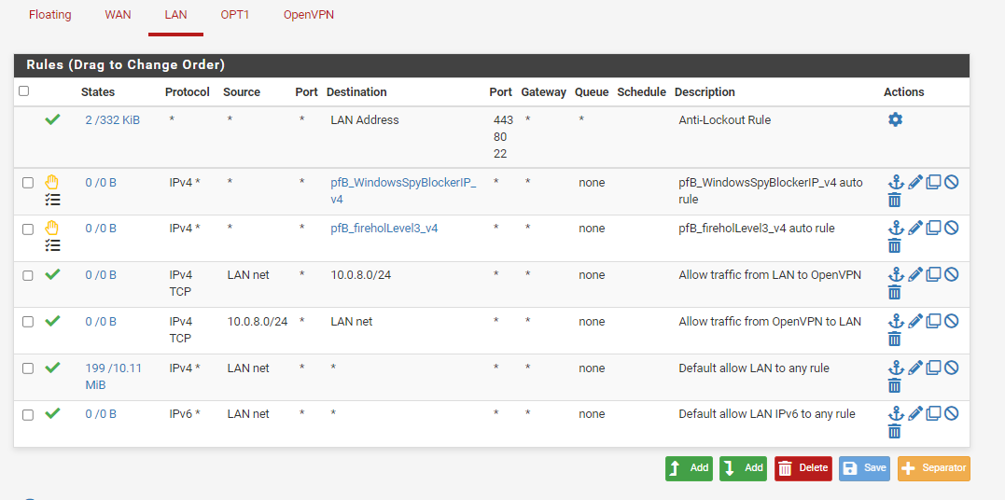Select checkbox for OpenVPN to LAN rule

pos(28,322)
